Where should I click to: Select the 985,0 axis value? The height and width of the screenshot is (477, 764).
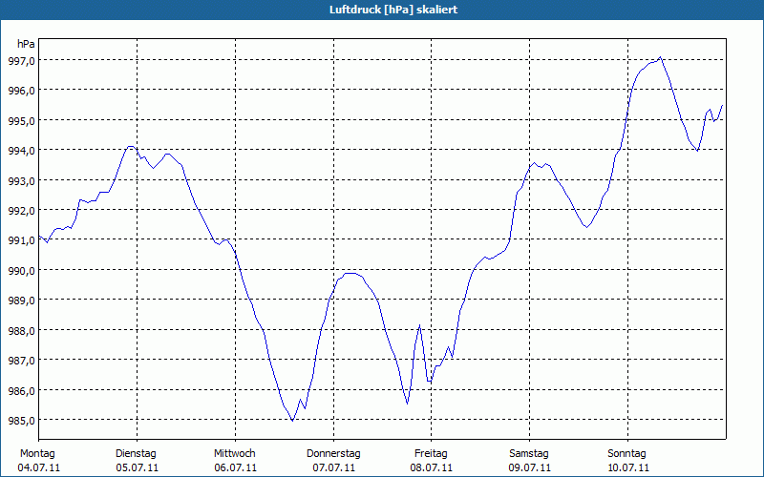click(x=21, y=421)
